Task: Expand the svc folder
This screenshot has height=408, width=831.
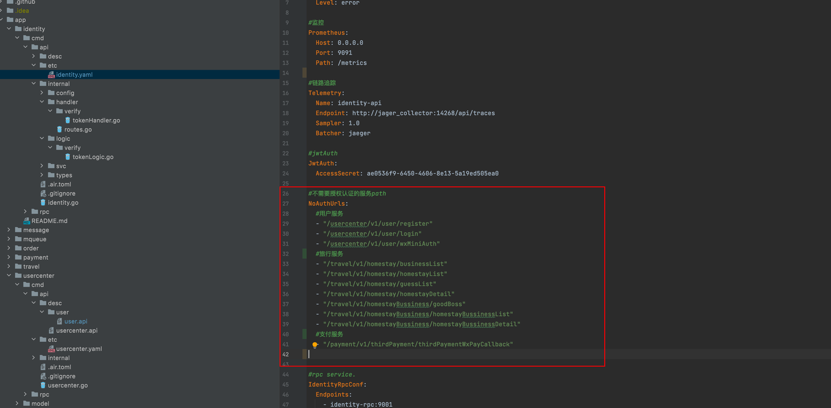Action: coord(42,166)
